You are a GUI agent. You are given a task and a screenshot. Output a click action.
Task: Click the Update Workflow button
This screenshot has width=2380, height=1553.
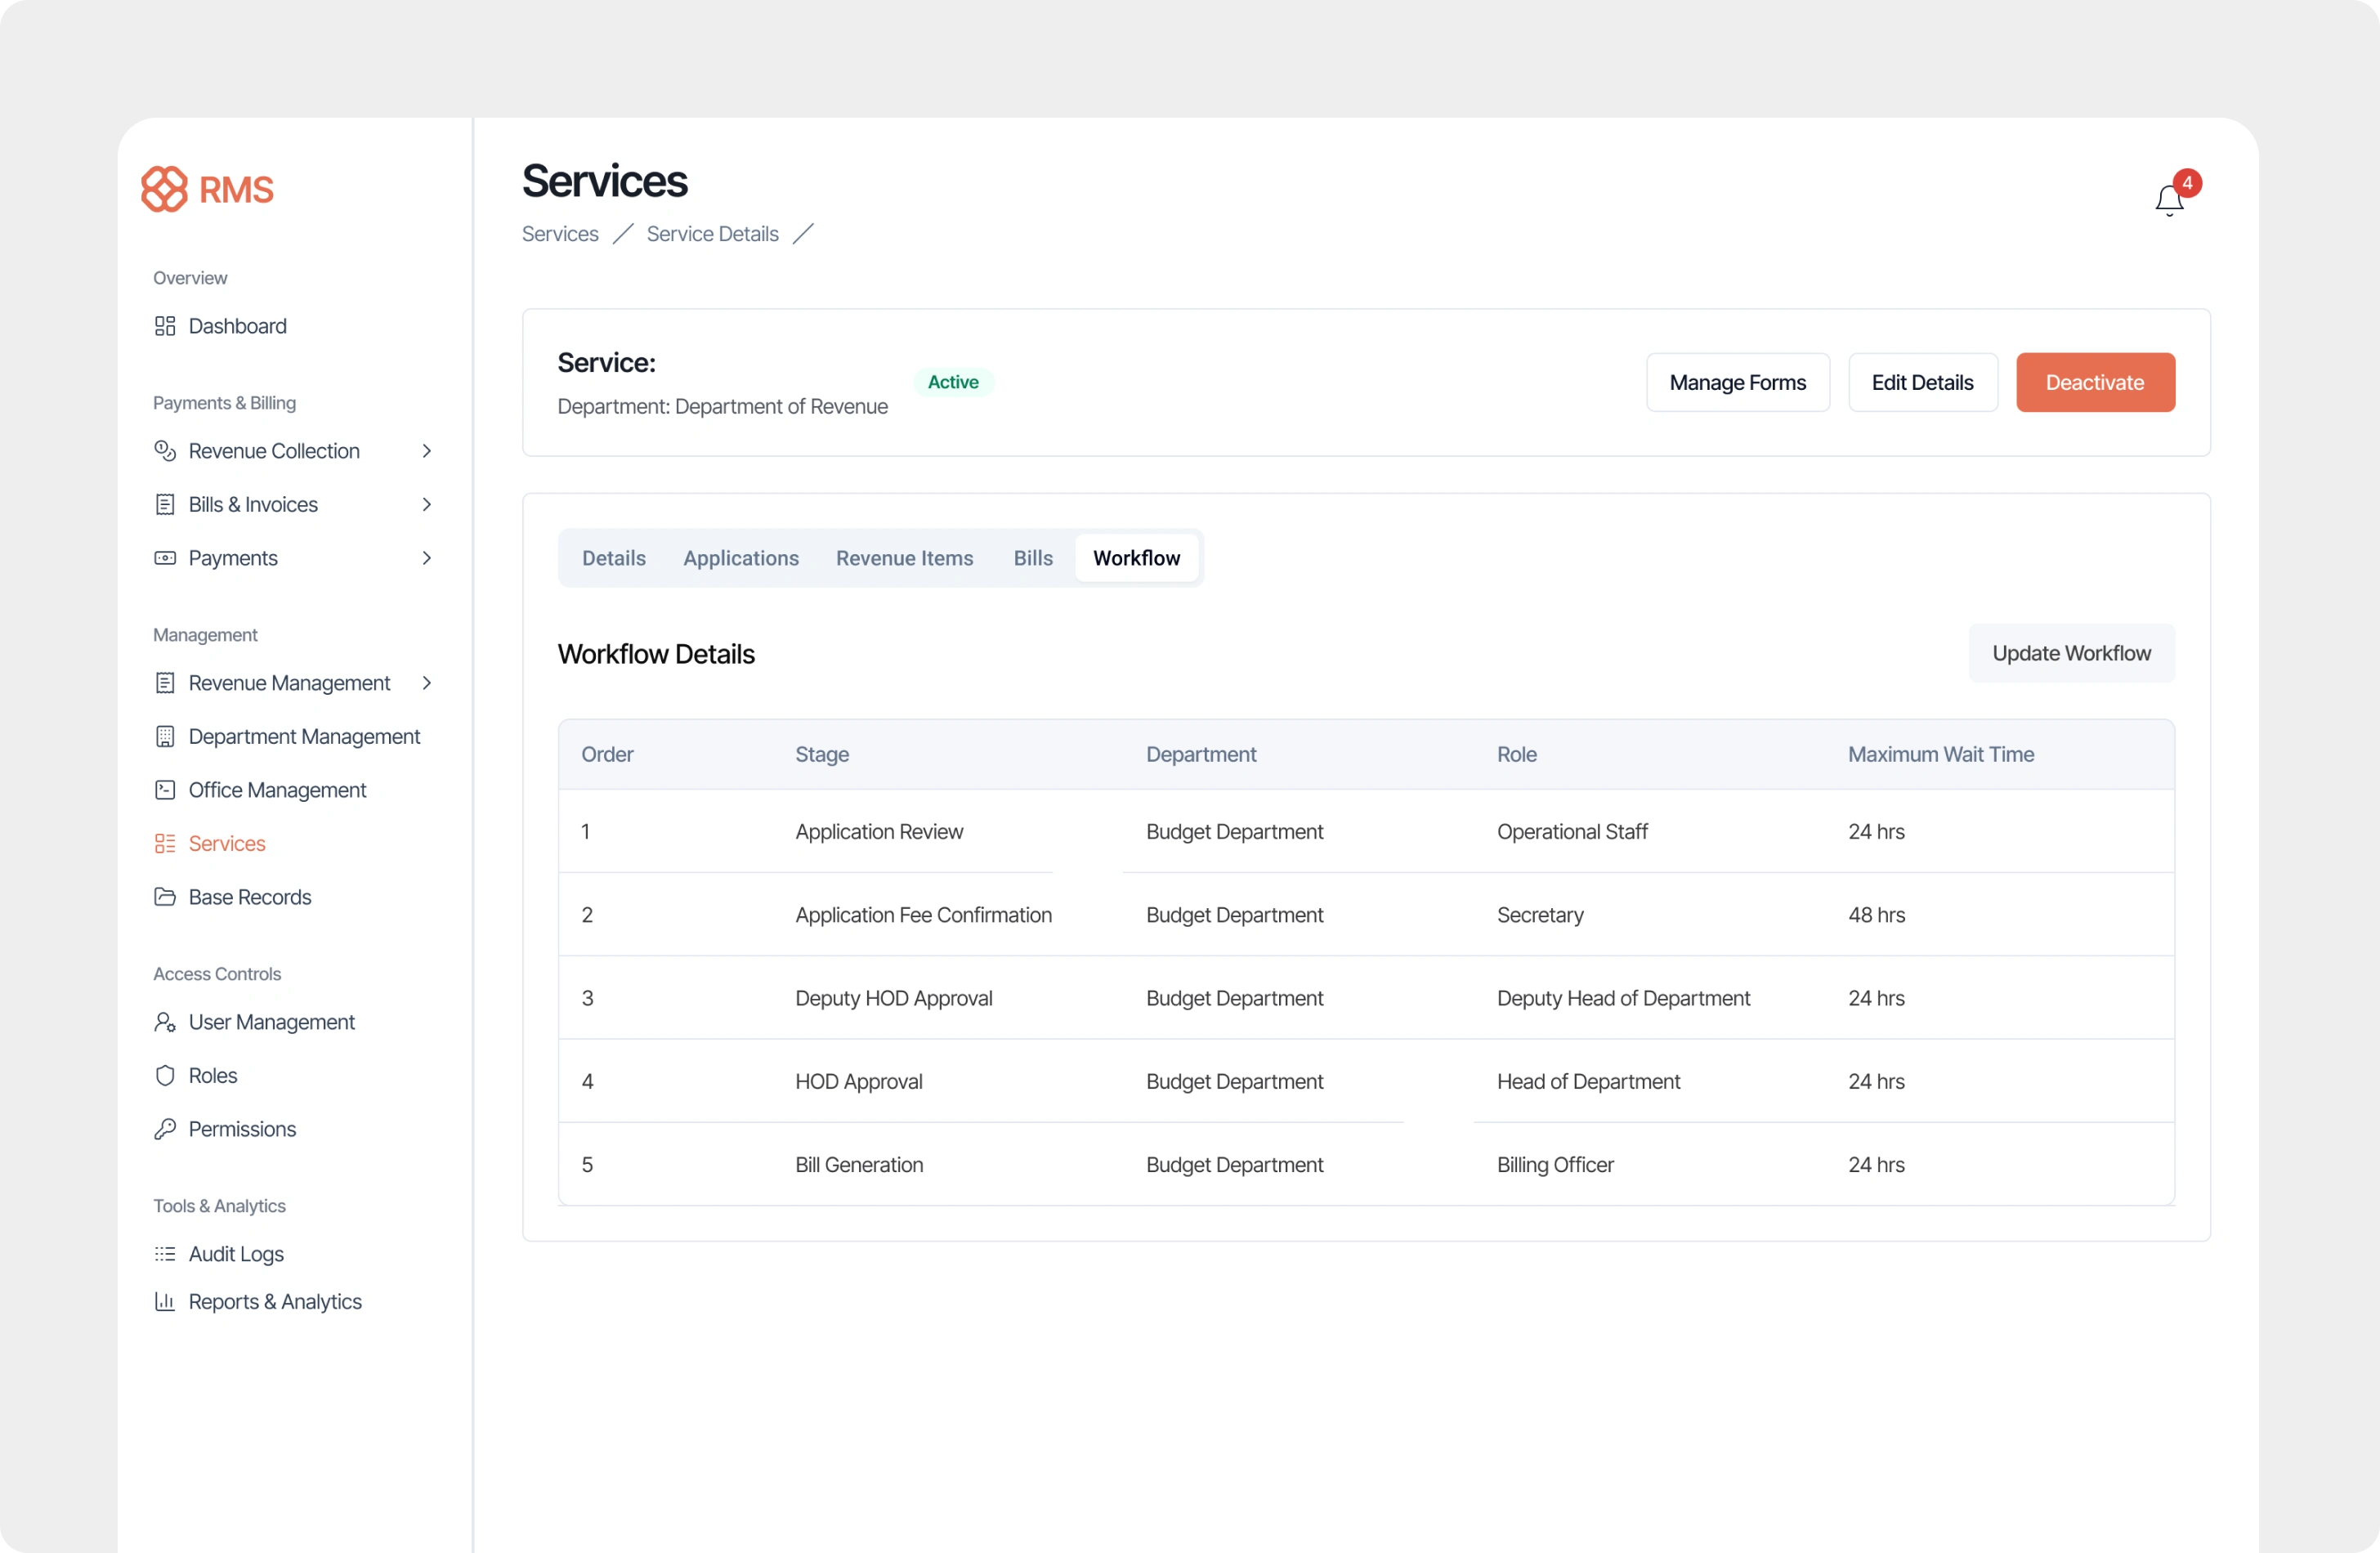coord(2071,653)
